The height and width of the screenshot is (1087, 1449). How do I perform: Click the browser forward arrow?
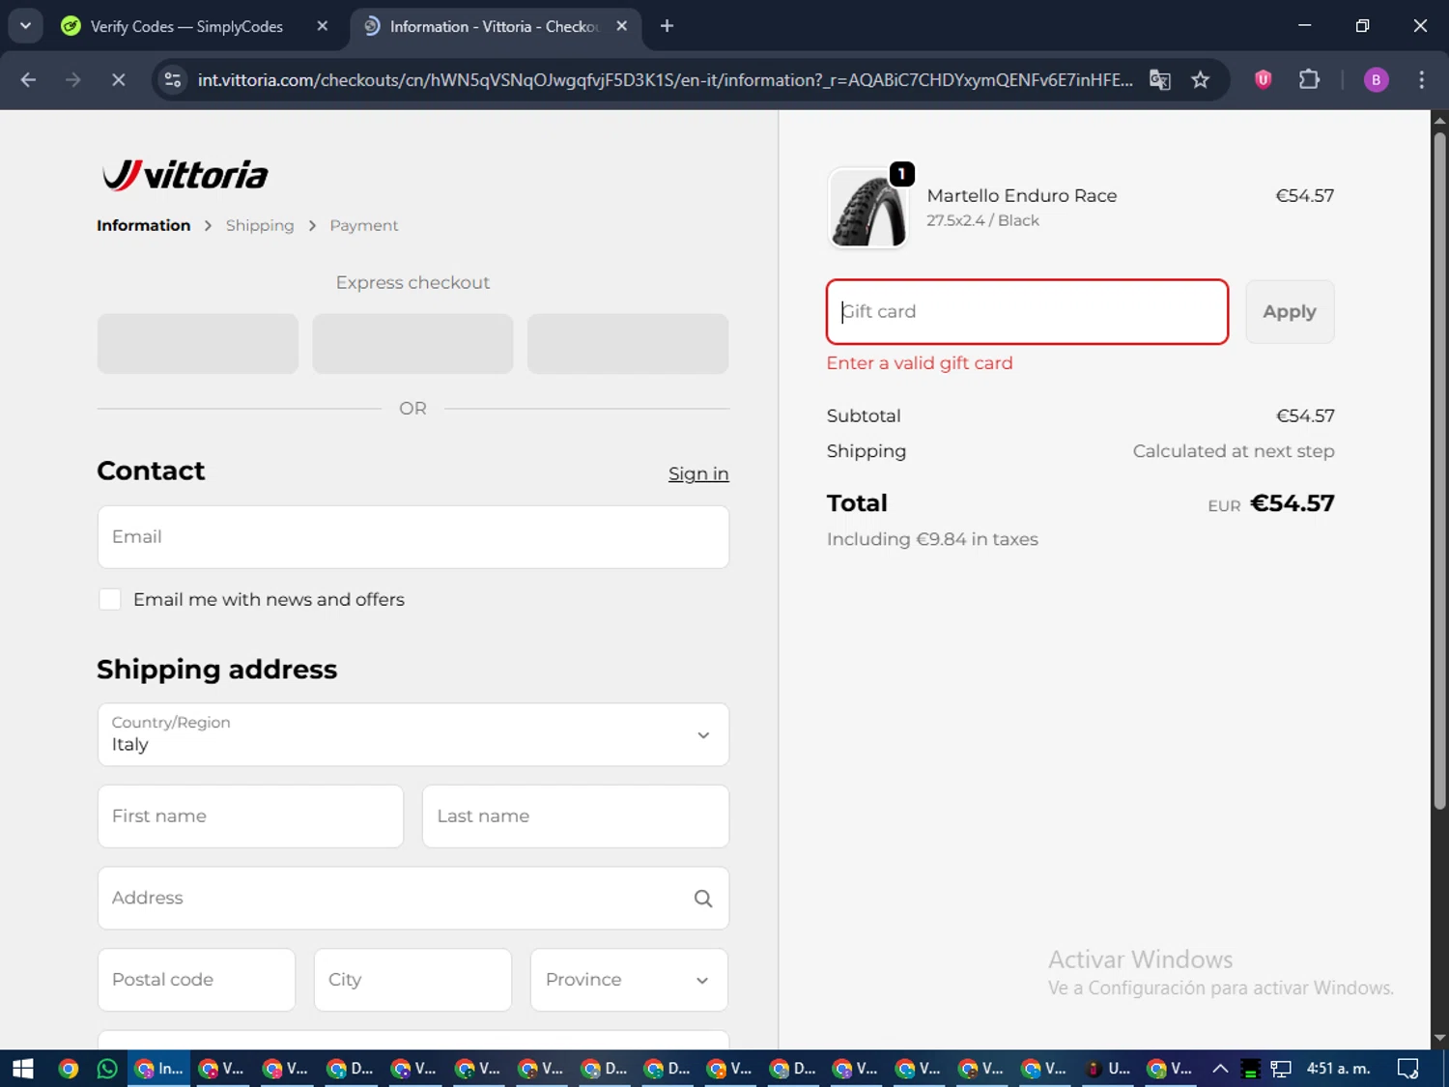tap(73, 80)
